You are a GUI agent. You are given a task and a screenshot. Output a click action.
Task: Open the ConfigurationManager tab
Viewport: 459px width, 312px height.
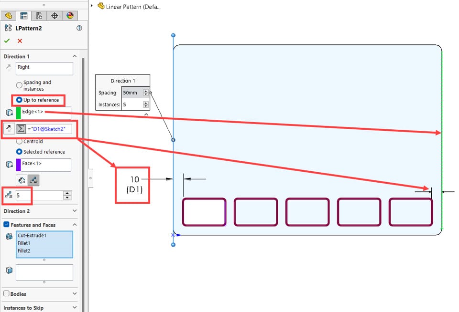[x=39, y=15]
